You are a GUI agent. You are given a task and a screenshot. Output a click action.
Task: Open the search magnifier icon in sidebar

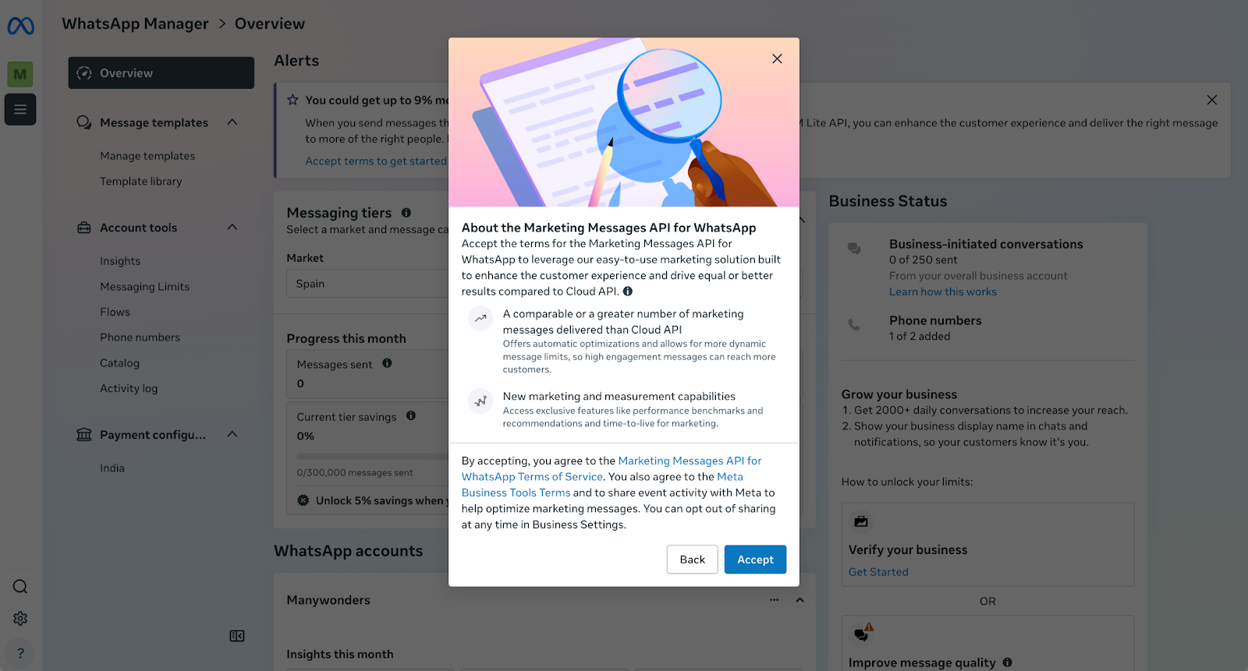point(20,587)
